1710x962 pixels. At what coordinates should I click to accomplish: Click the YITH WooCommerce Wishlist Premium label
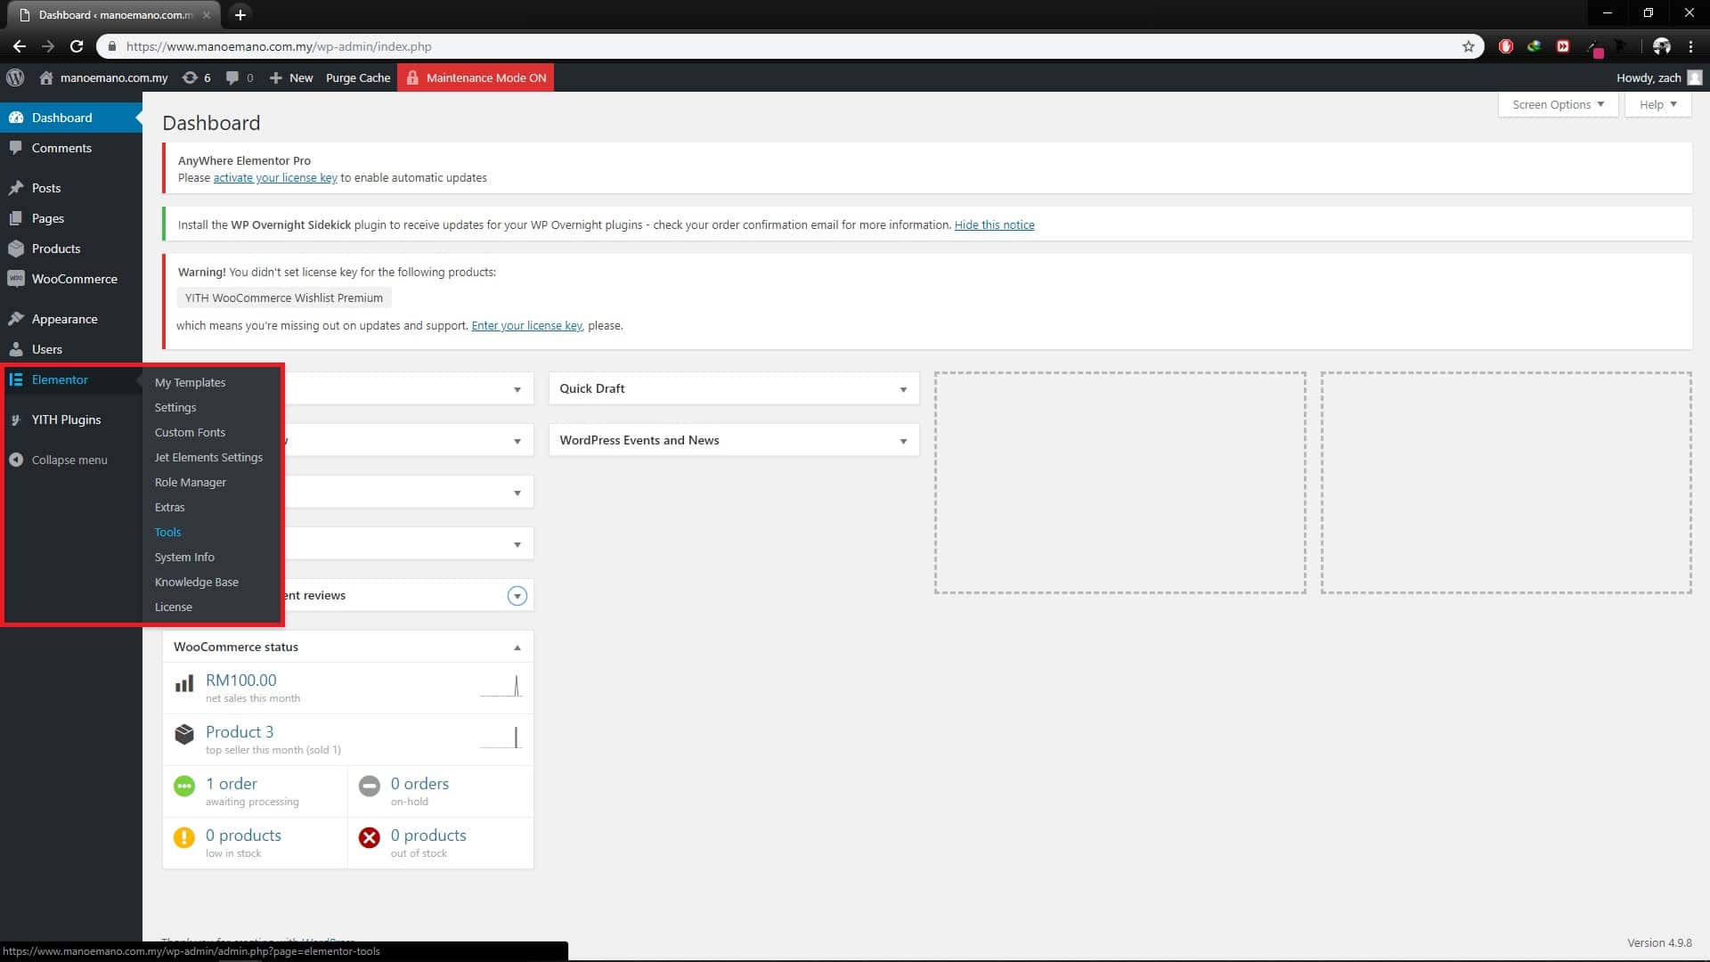coord(284,298)
